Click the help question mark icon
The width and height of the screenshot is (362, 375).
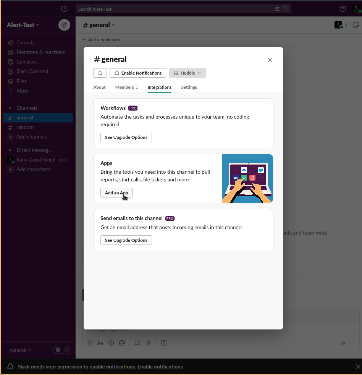[343, 9]
